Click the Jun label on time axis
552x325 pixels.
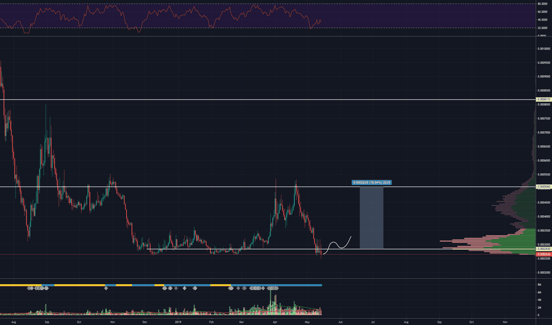click(x=341, y=322)
